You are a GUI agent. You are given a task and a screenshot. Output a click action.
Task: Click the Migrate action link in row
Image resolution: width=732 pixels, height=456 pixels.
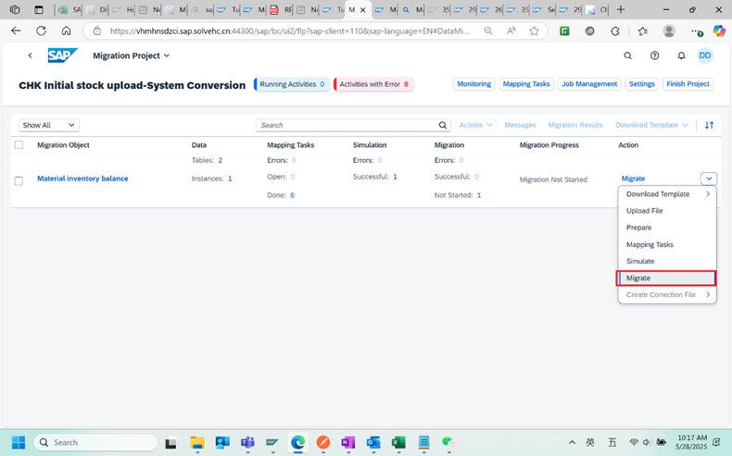pyautogui.click(x=633, y=179)
